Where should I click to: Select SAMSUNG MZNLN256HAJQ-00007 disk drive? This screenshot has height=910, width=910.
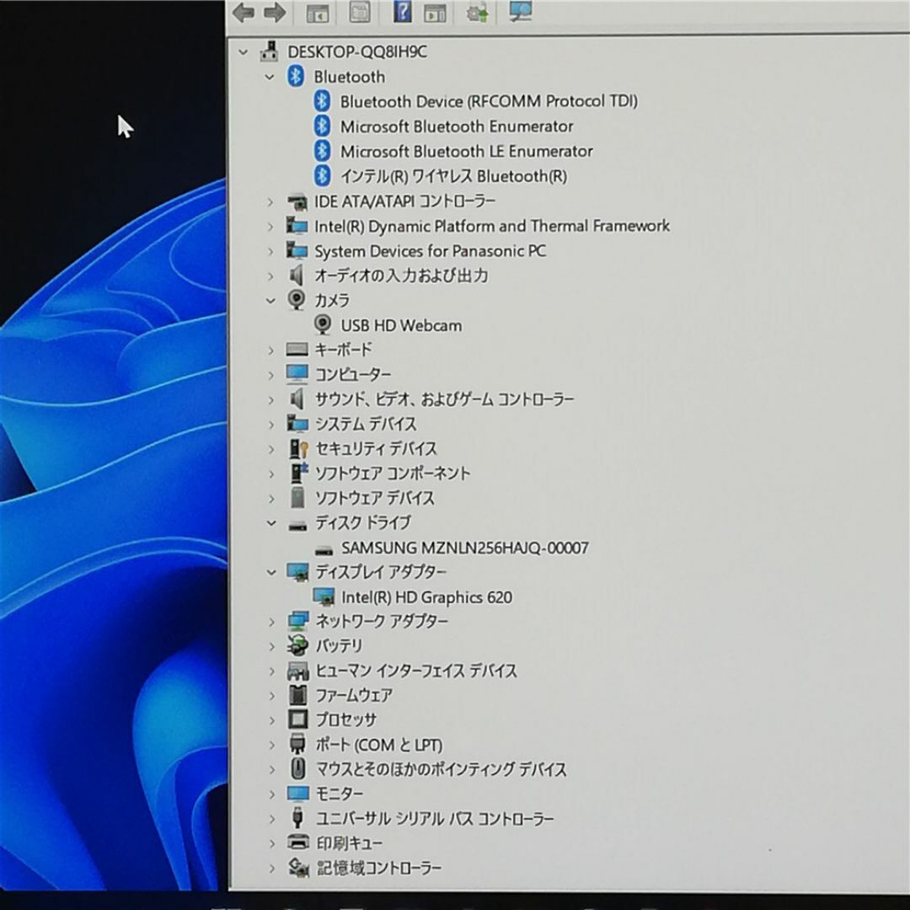(x=465, y=548)
